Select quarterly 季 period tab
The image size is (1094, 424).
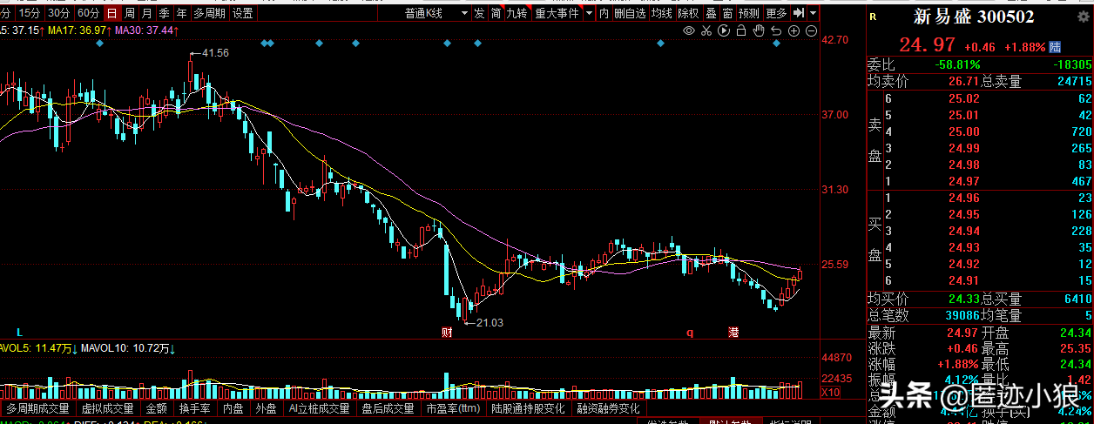[x=164, y=13]
